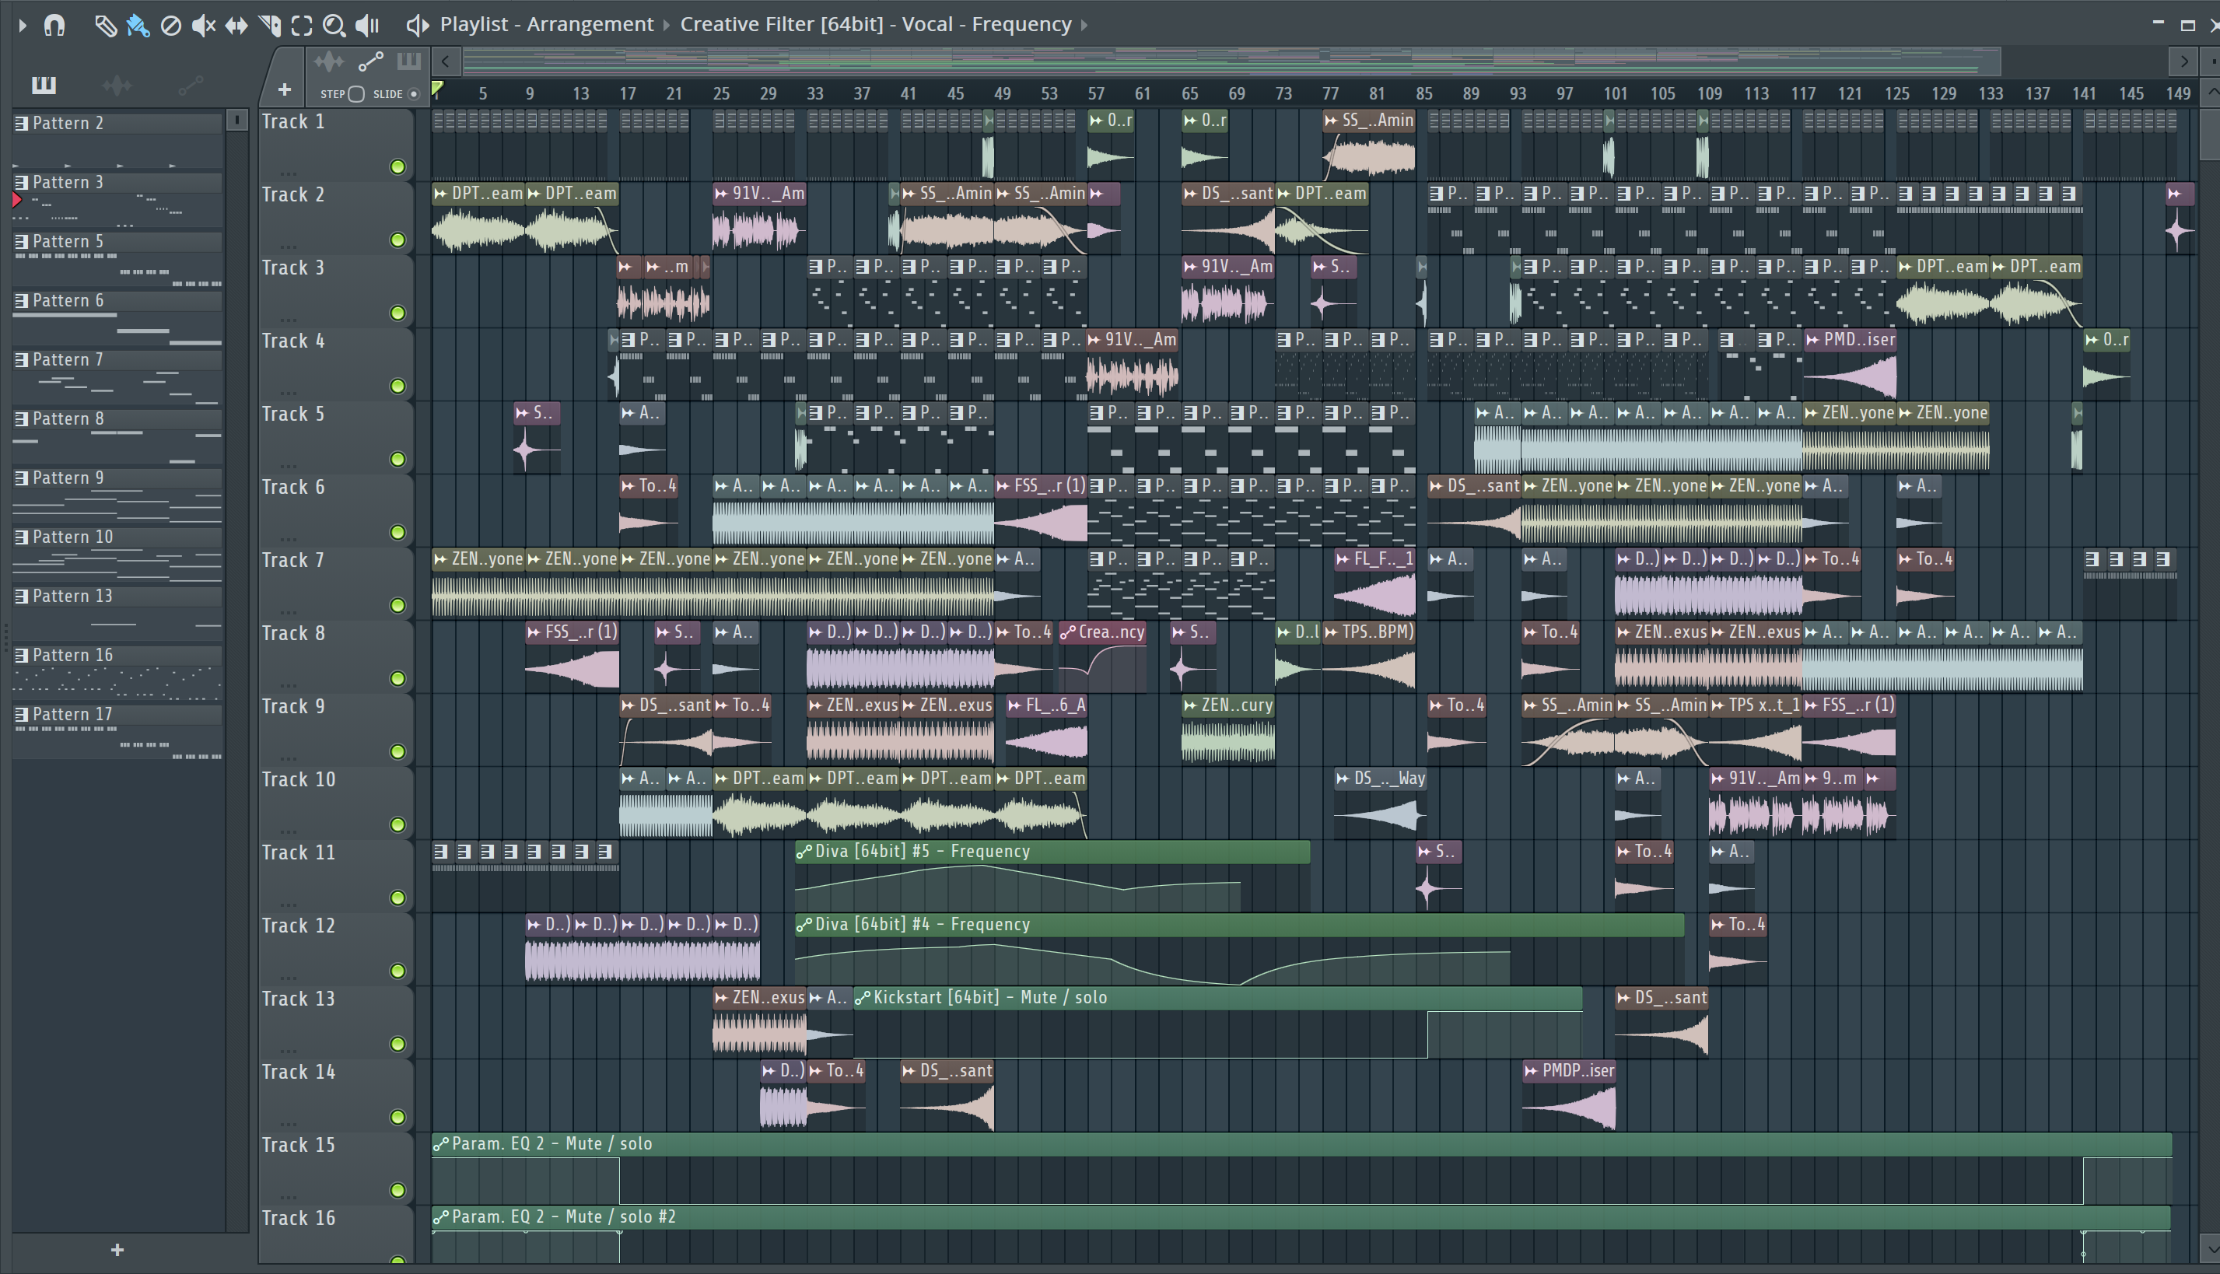The height and width of the screenshot is (1274, 2220).
Task: Select the Zoom magnifier tool
Action: point(334,25)
